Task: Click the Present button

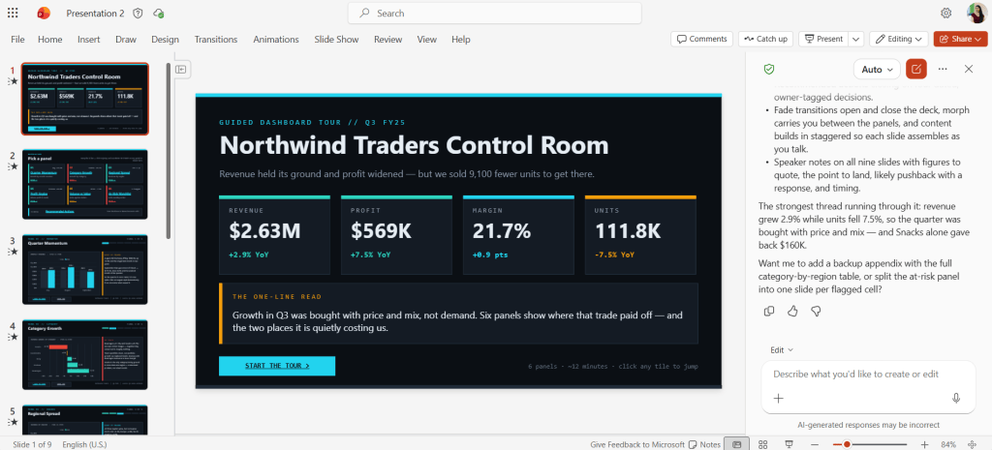Action: [x=823, y=39]
